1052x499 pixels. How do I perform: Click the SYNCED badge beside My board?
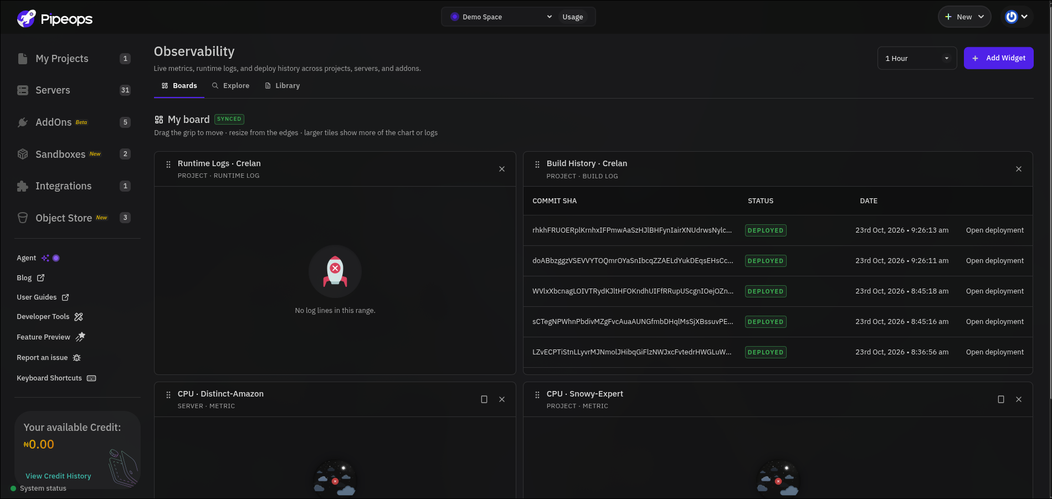pos(229,119)
